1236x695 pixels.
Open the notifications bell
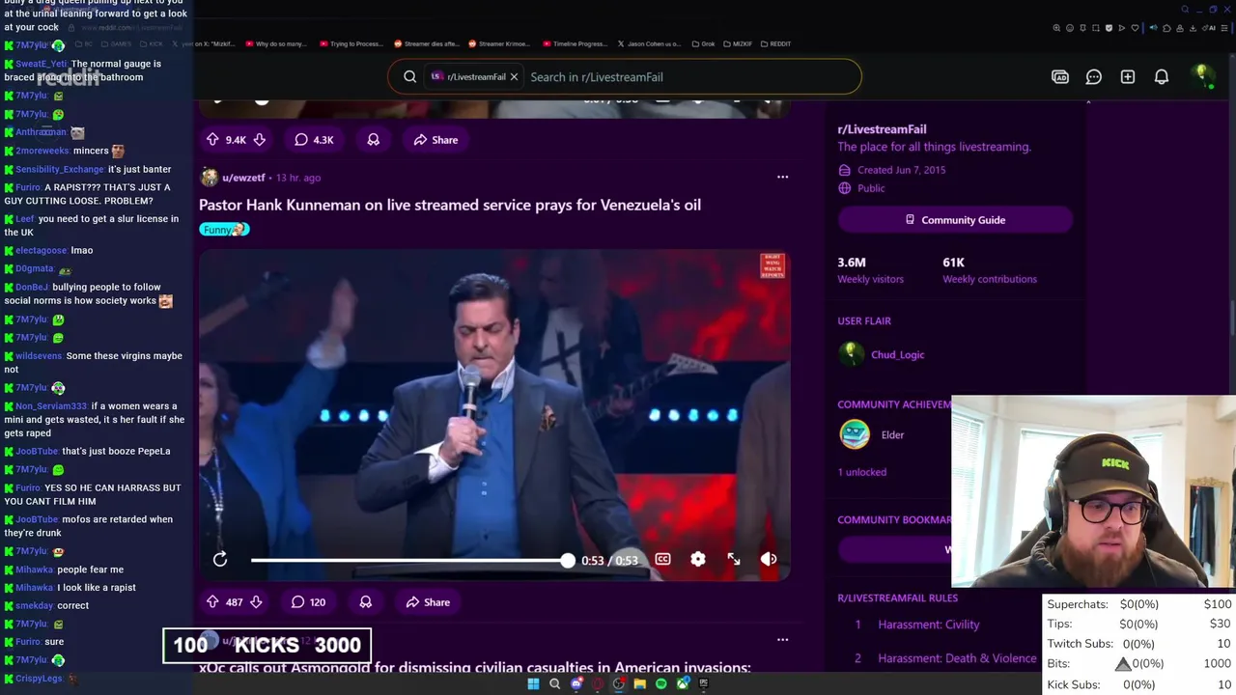(x=1162, y=77)
